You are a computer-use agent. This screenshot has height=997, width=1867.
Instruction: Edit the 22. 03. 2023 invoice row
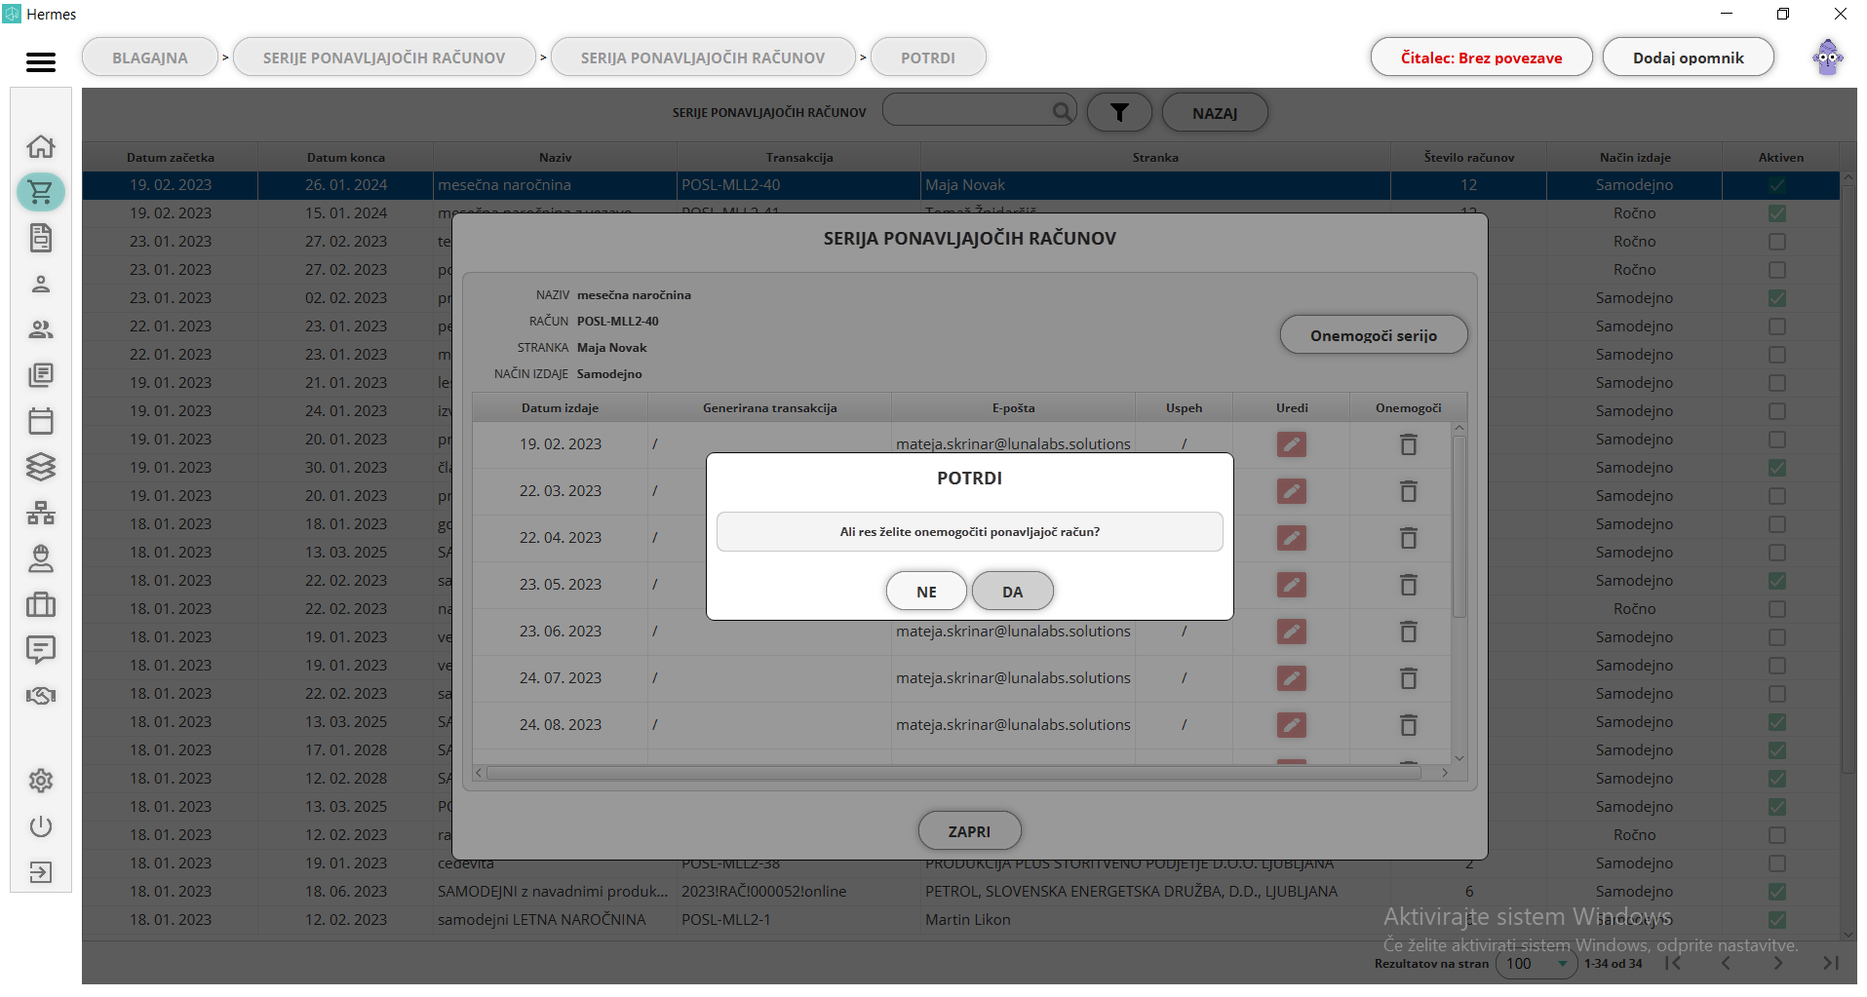[1292, 491]
